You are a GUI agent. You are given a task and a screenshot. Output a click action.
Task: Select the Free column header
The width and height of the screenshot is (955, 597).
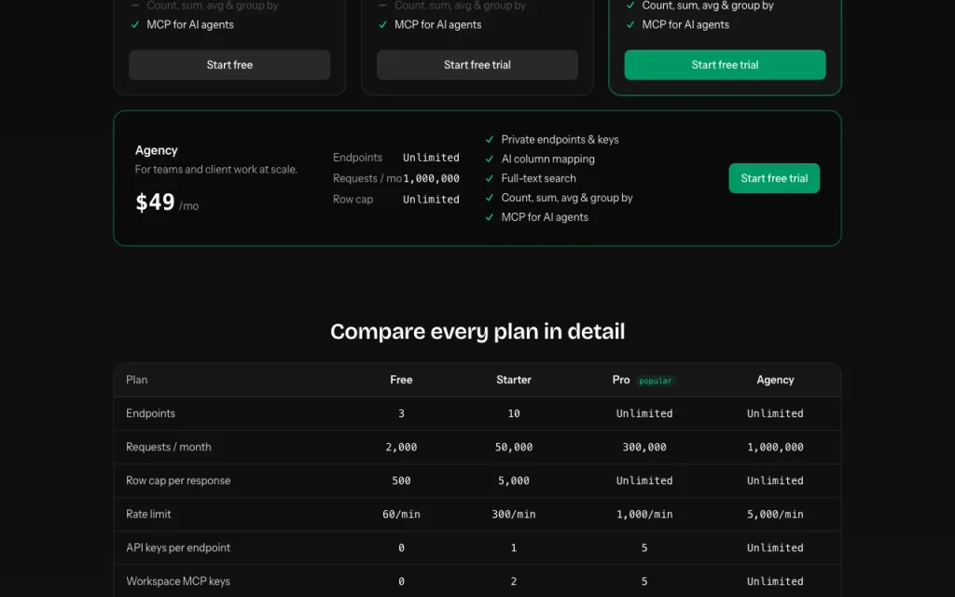pyautogui.click(x=401, y=380)
